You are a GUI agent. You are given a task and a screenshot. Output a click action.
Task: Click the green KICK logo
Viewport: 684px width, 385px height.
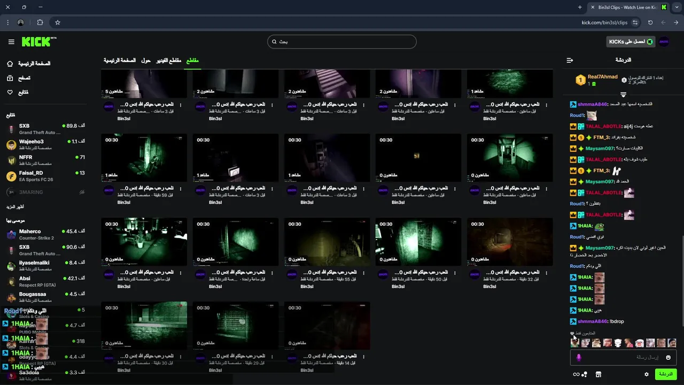(39, 42)
